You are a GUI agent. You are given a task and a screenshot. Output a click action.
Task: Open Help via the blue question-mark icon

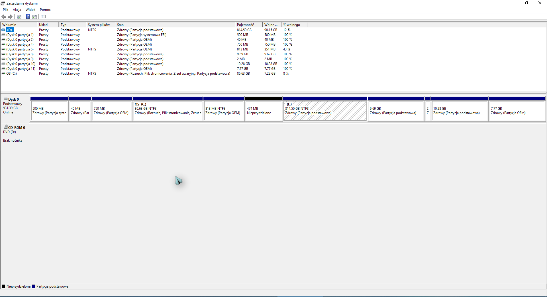click(x=28, y=17)
